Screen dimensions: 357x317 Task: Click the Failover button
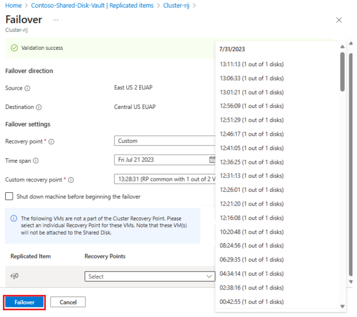[x=24, y=302]
